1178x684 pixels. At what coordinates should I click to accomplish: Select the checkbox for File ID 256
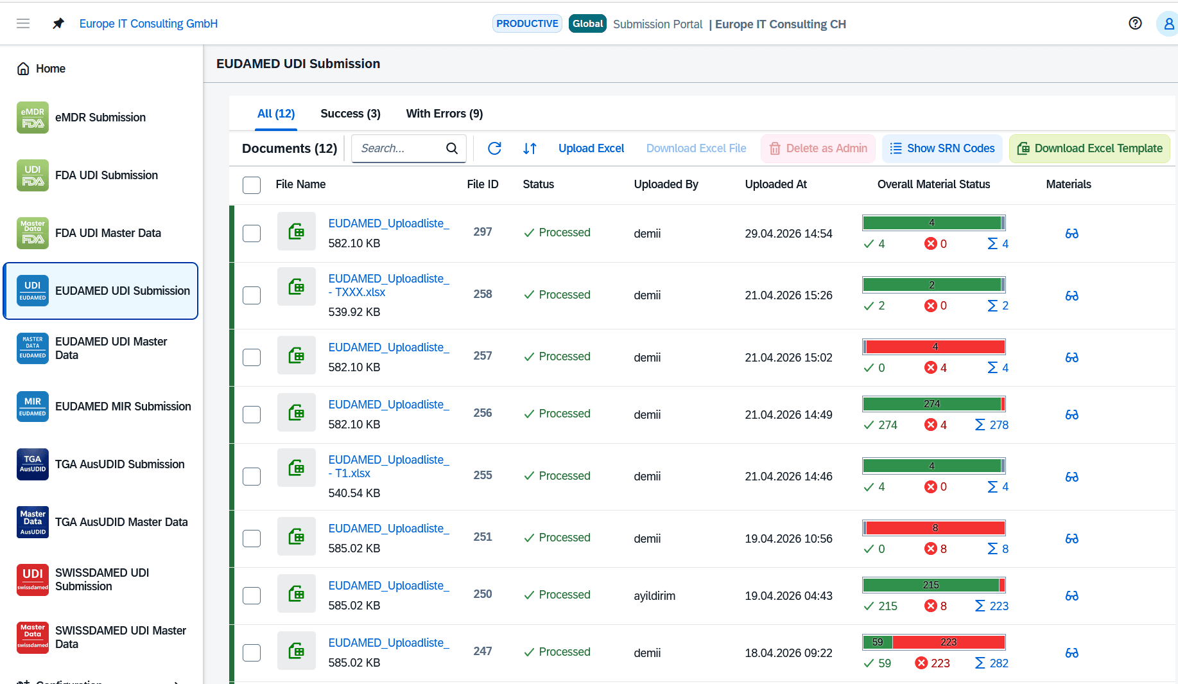point(252,414)
